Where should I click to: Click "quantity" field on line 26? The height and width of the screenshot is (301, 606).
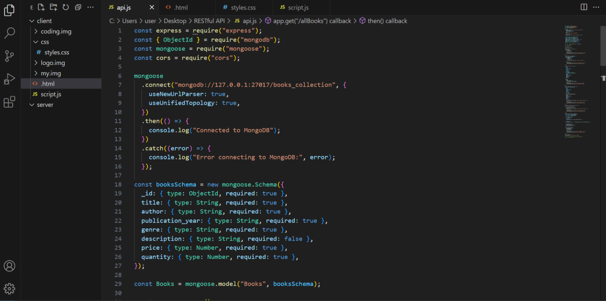click(x=156, y=257)
